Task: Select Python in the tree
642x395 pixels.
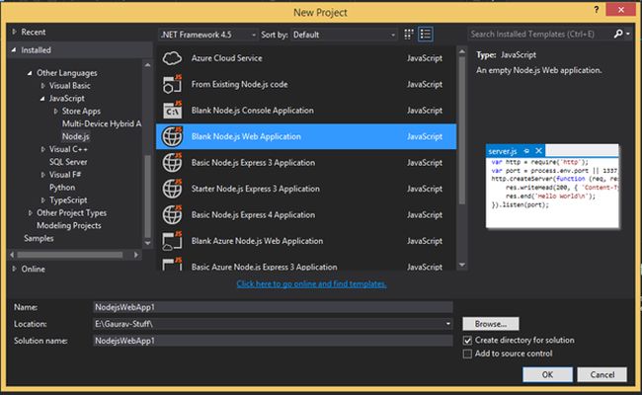Action: pyautogui.click(x=62, y=188)
